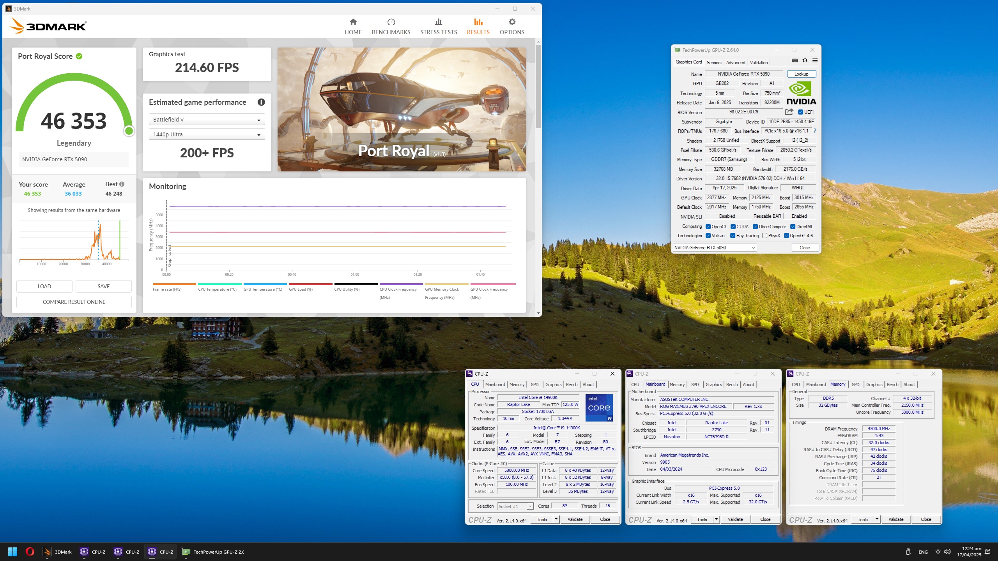Screen dimensions: 998x561
Task: Toggle the Ray Tracing checkbox
Action: pyautogui.click(x=733, y=236)
